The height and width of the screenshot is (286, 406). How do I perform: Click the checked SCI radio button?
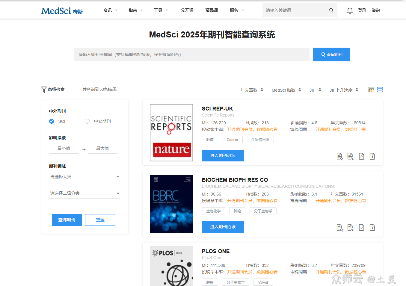[52, 121]
